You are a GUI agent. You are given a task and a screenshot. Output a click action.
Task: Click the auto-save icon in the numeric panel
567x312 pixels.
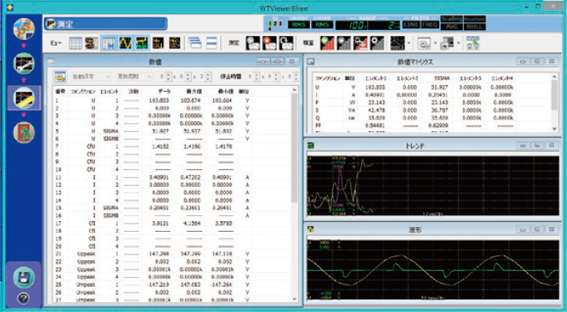coord(60,77)
